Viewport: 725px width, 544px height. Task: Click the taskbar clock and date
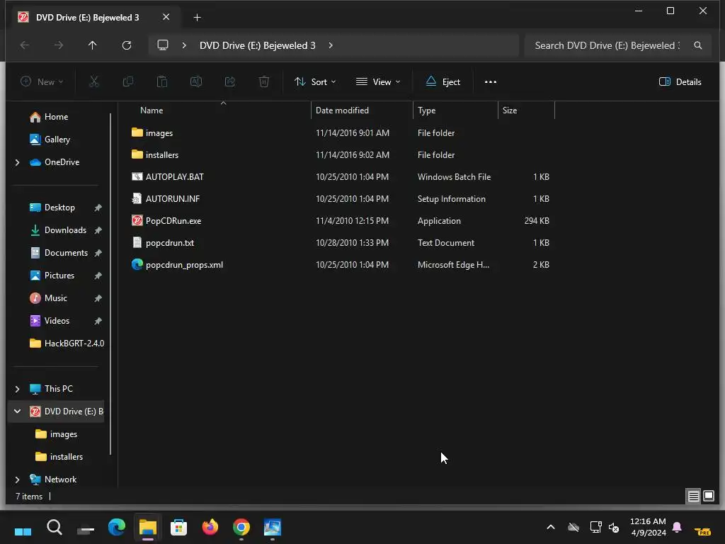pyautogui.click(x=648, y=527)
